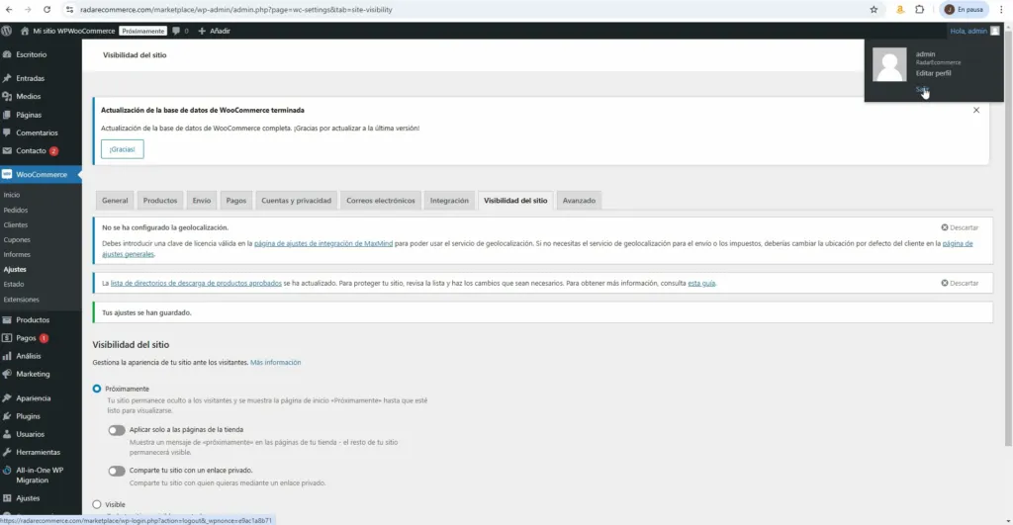The image size is (1013, 525).
Task: Toggle Aplicar solo a las páginas de la tienda
Action: [117, 430]
